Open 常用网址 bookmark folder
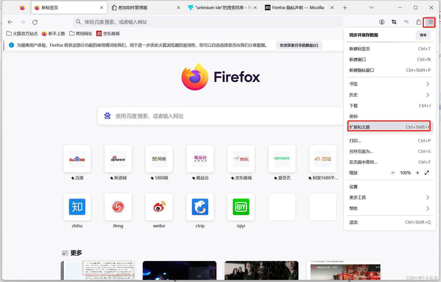Image resolution: width=441 pixels, height=282 pixels. (81, 33)
